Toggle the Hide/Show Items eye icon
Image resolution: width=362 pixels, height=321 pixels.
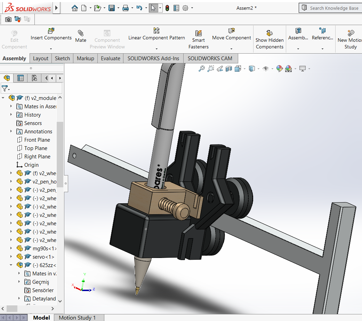tap(266, 69)
